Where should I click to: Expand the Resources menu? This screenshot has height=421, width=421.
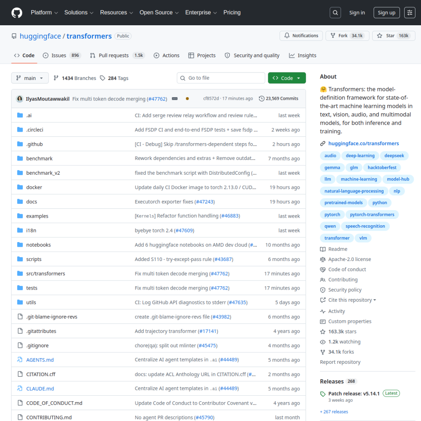(117, 13)
